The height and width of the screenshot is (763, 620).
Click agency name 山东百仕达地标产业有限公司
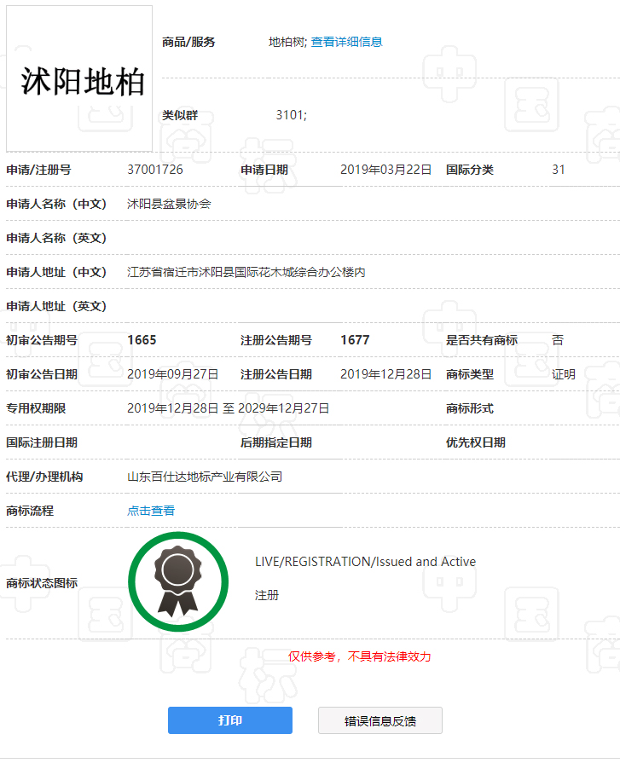pos(205,477)
